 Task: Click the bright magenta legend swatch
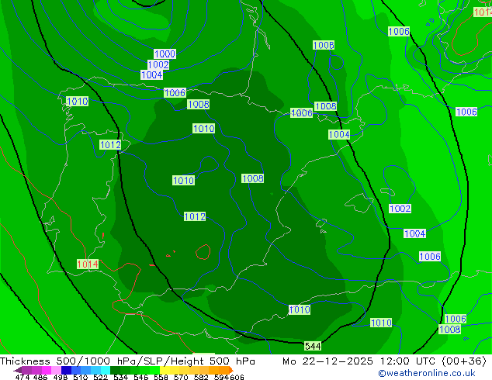pos(46,370)
